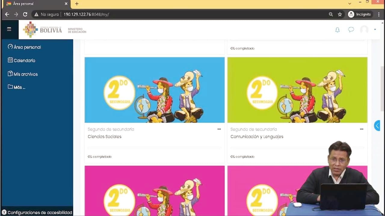This screenshot has height=216, width=385.
Task: Click the Ciencias Sociales progress bar
Action: pyautogui.click(x=154, y=148)
